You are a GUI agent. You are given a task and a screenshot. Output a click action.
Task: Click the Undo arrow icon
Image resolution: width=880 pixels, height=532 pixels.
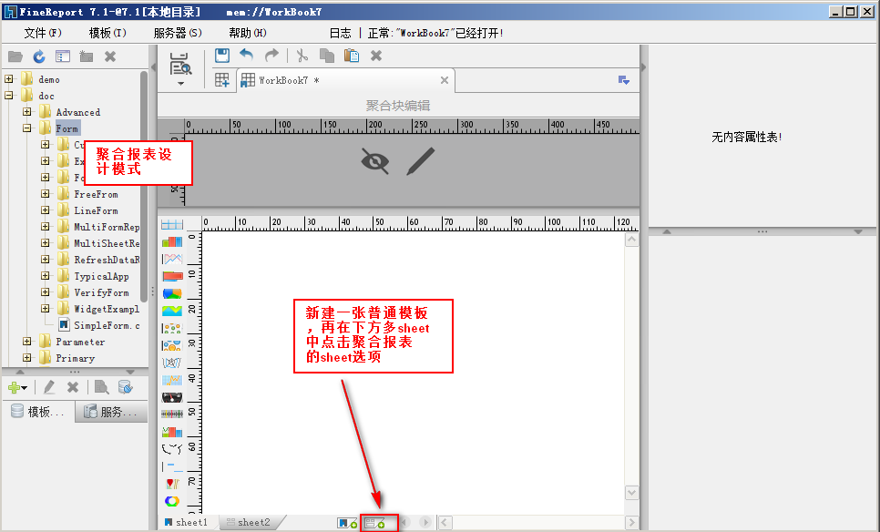pyautogui.click(x=246, y=55)
